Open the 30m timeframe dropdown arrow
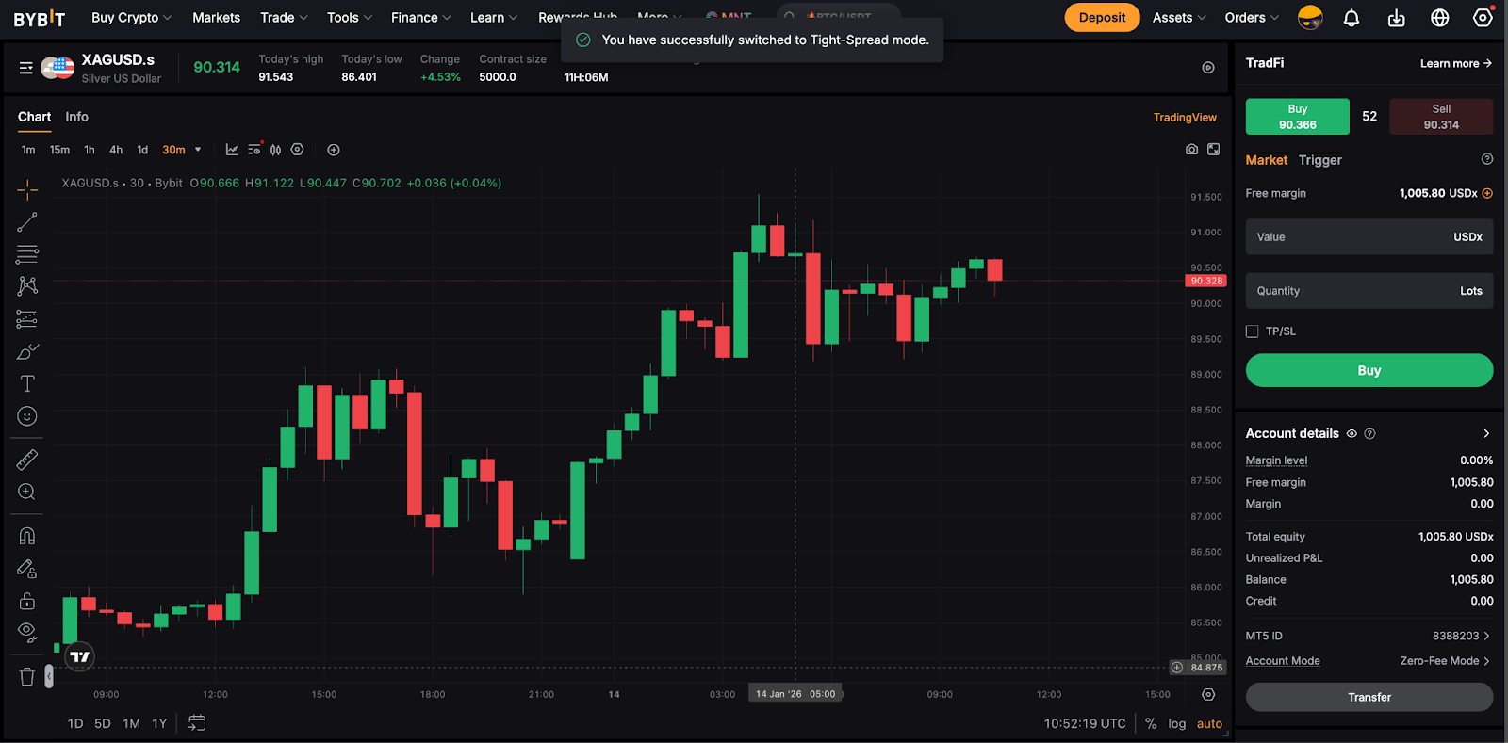This screenshot has width=1508, height=743. coord(198,150)
